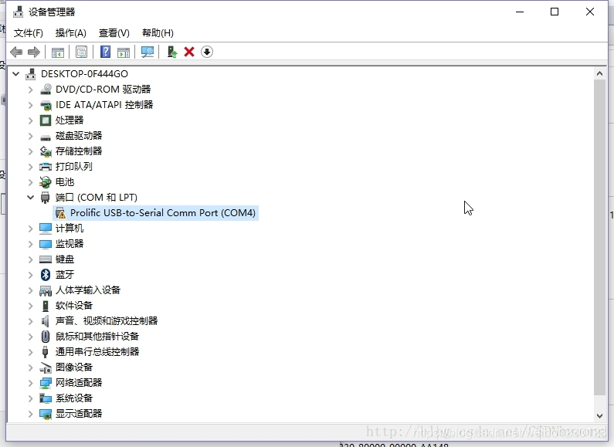Image resolution: width=614 pixels, height=447 pixels.
Task: Select the 软件设备 category
Action: coord(74,306)
